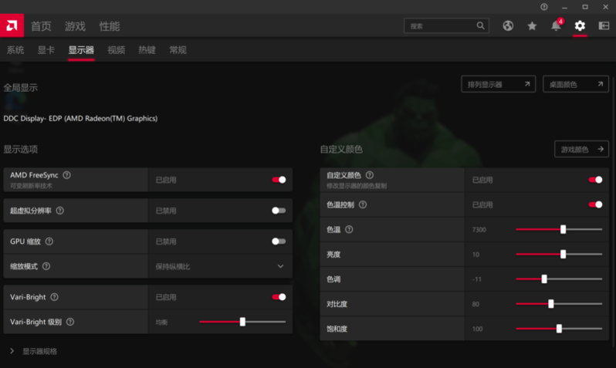The height and width of the screenshot is (368, 616).
Task: Click the 色温 slider handle
Action: [x=564, y=229]
